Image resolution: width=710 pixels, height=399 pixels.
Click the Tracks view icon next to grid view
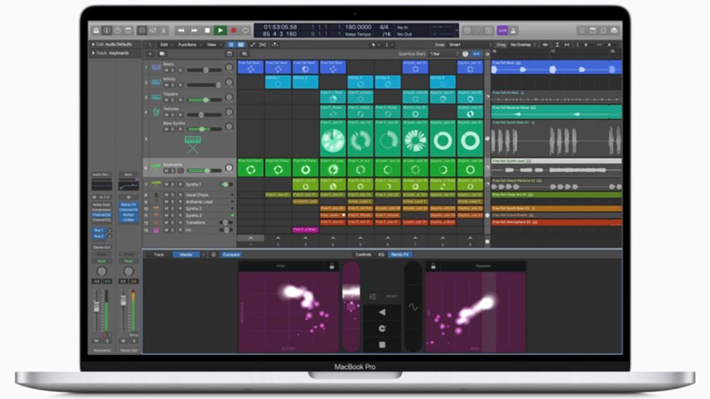point(241,46)
